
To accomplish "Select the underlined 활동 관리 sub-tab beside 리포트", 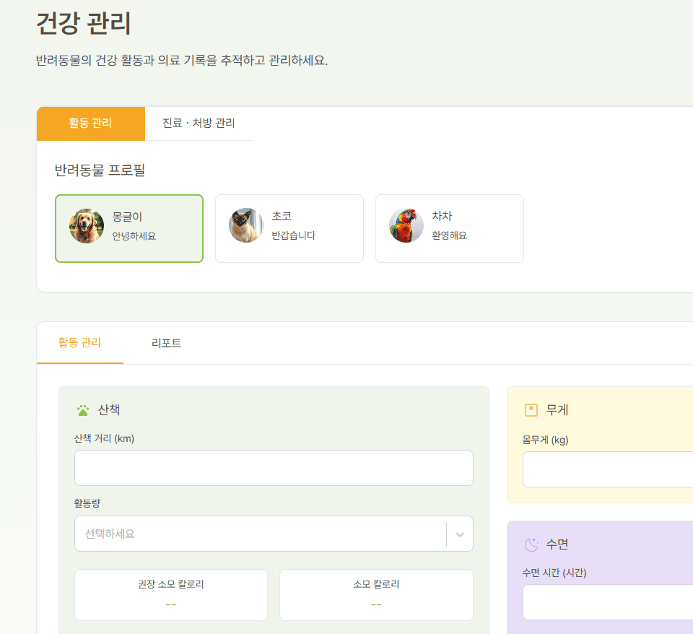I will 79,343.
